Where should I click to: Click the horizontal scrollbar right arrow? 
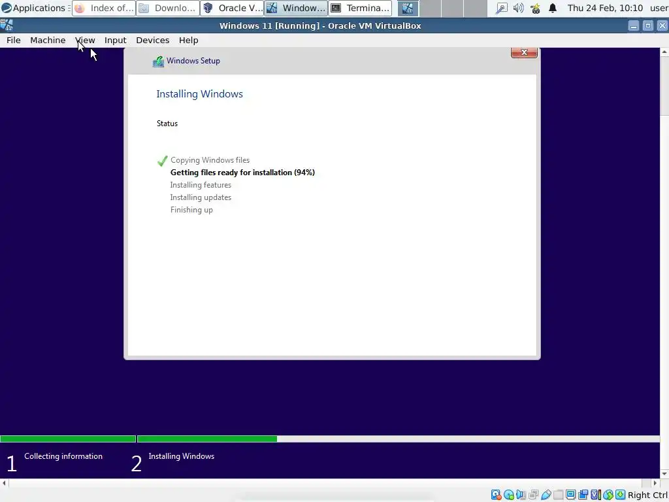(656, 483)
